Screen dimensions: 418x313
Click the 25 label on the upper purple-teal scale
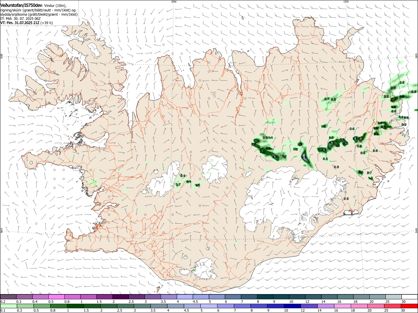(387, 302)
